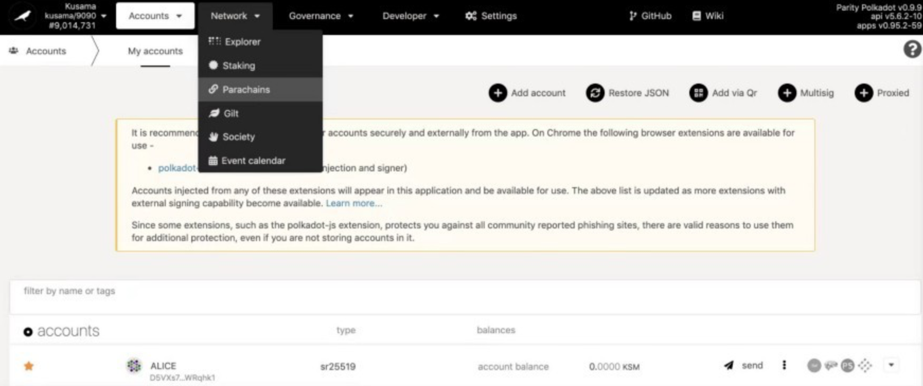The height and width of the screenshot is (386, 923).
Task: Click the send button for ALICE
Action: [743, 365]
